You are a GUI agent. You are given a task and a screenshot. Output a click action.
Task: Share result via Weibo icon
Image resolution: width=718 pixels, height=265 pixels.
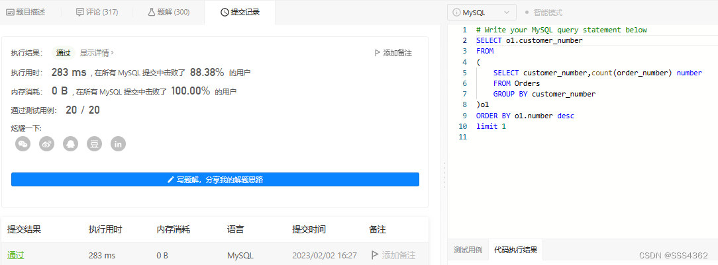(x=47, y=144)
